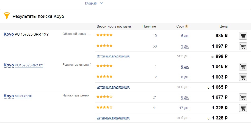Show remaining offers for MD368210
Viewport: 251px width, 124px height.
113,118
